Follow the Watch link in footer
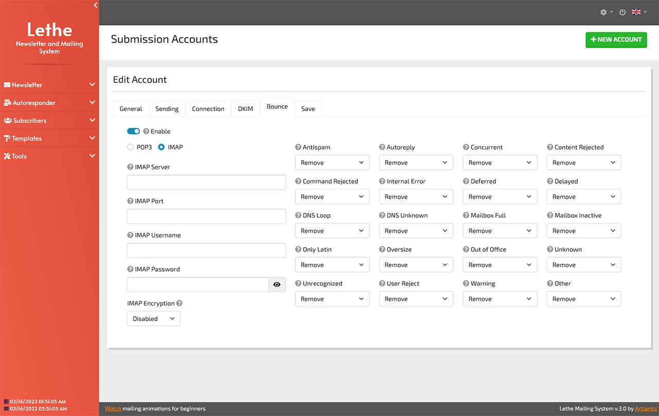The image size is (659, 416). 113,409
